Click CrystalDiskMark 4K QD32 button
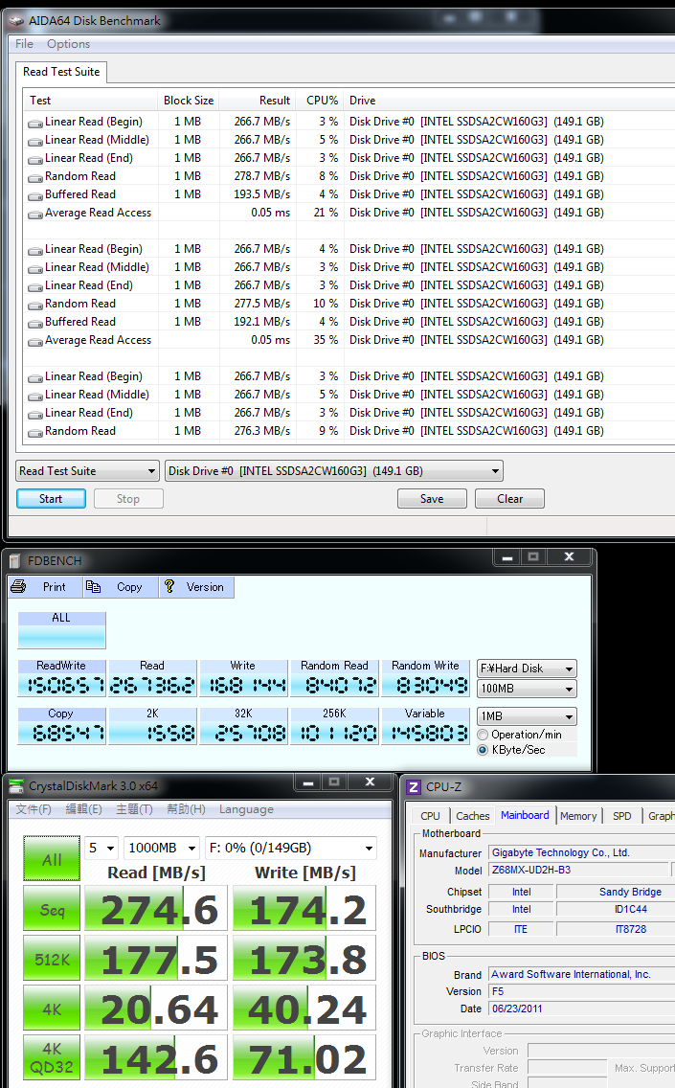This screenshot has height=1088, width=675. click(52, 1057)
